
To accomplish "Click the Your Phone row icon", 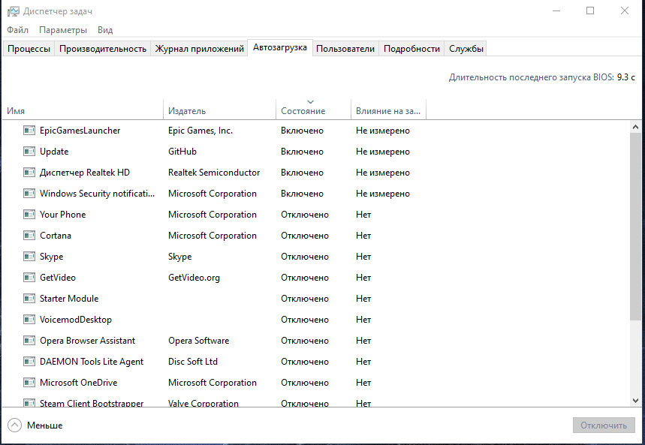I will point(29,215).
